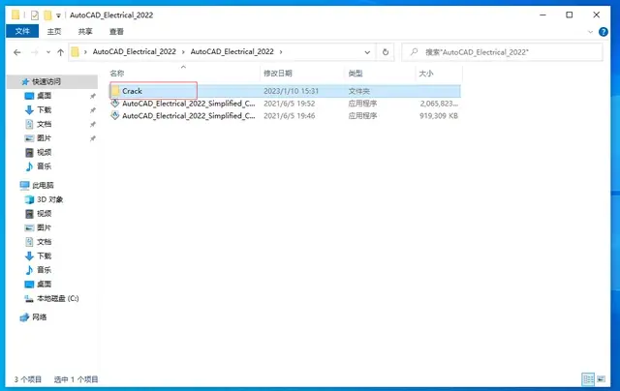Viewport: 620px width, 391px height.
Task: Switch to the 共享 ribbon tab
Action: point(85,31)
